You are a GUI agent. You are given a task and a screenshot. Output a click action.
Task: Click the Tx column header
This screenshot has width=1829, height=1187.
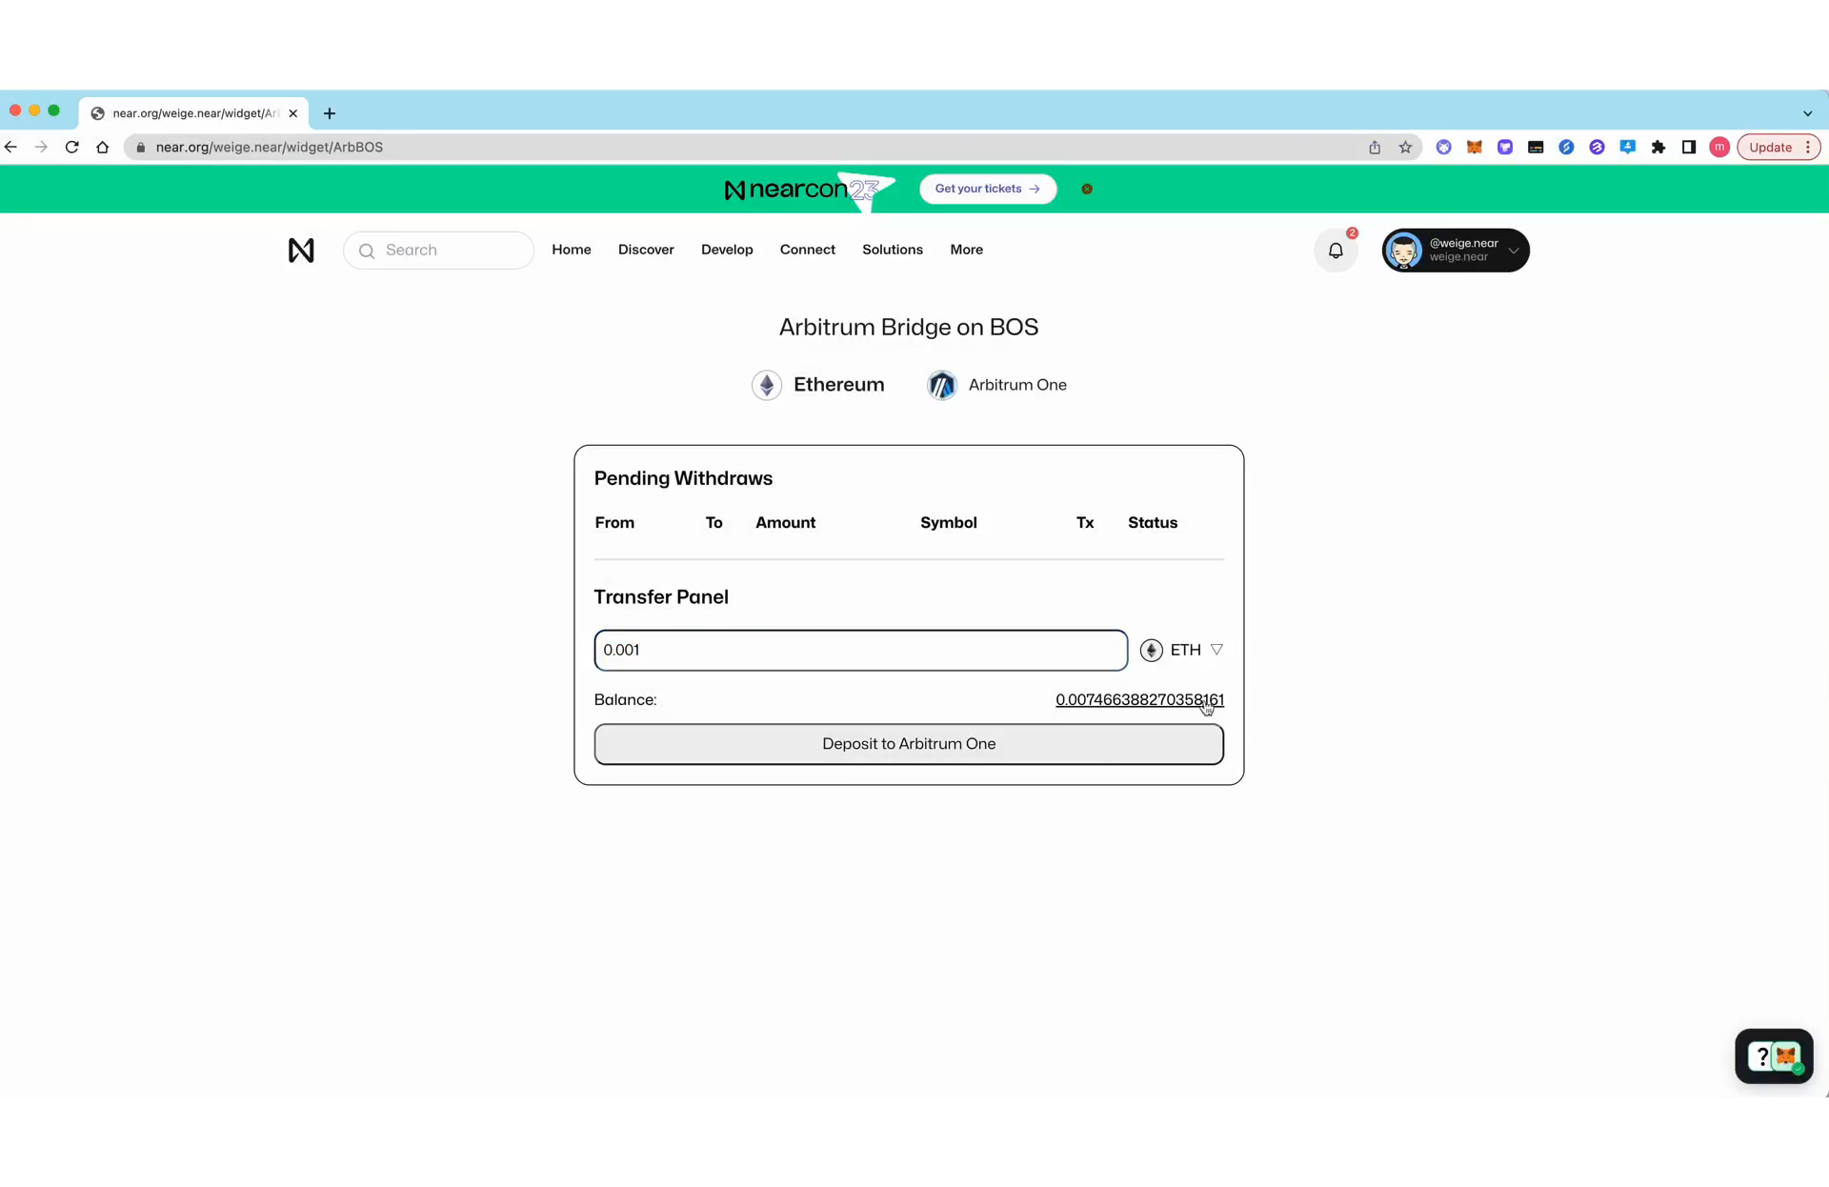click(x=1085, y=523)
